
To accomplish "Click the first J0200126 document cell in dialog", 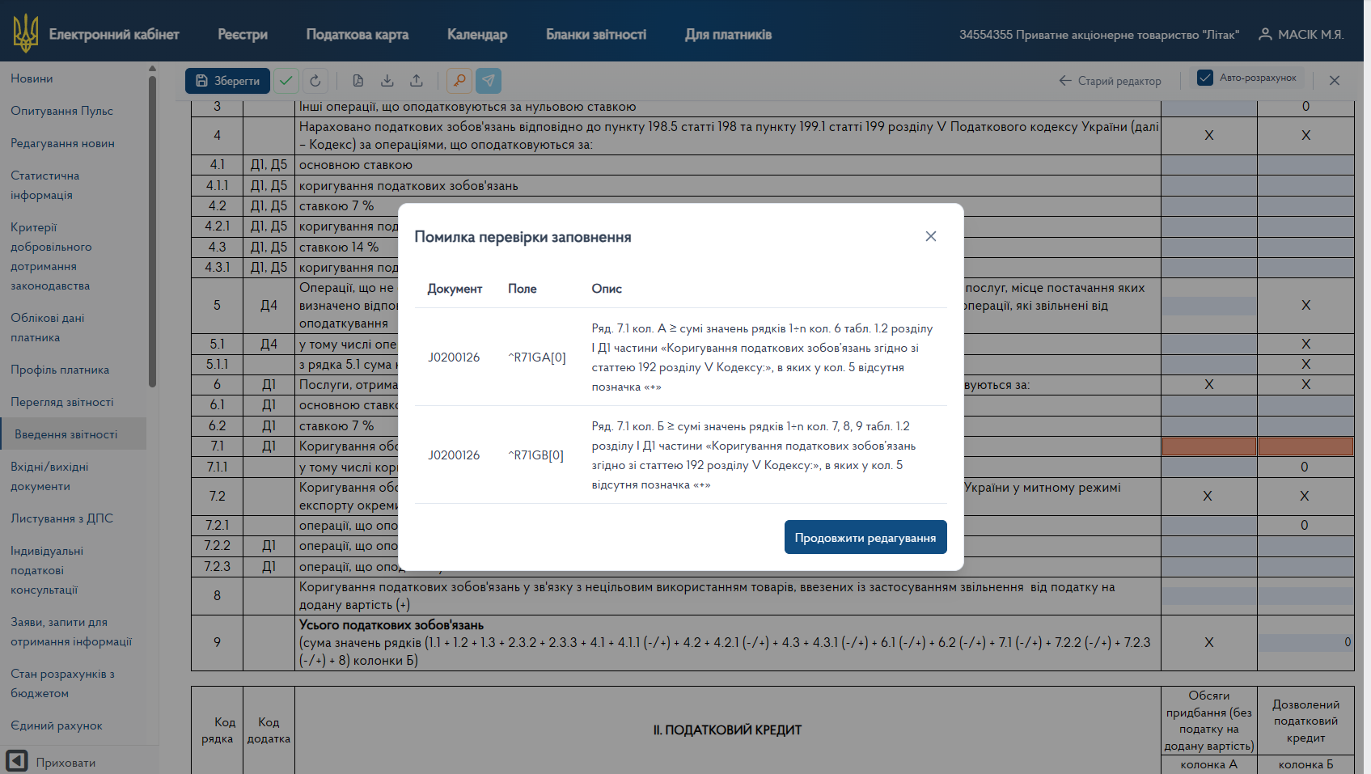I will [x=454, y=357].
